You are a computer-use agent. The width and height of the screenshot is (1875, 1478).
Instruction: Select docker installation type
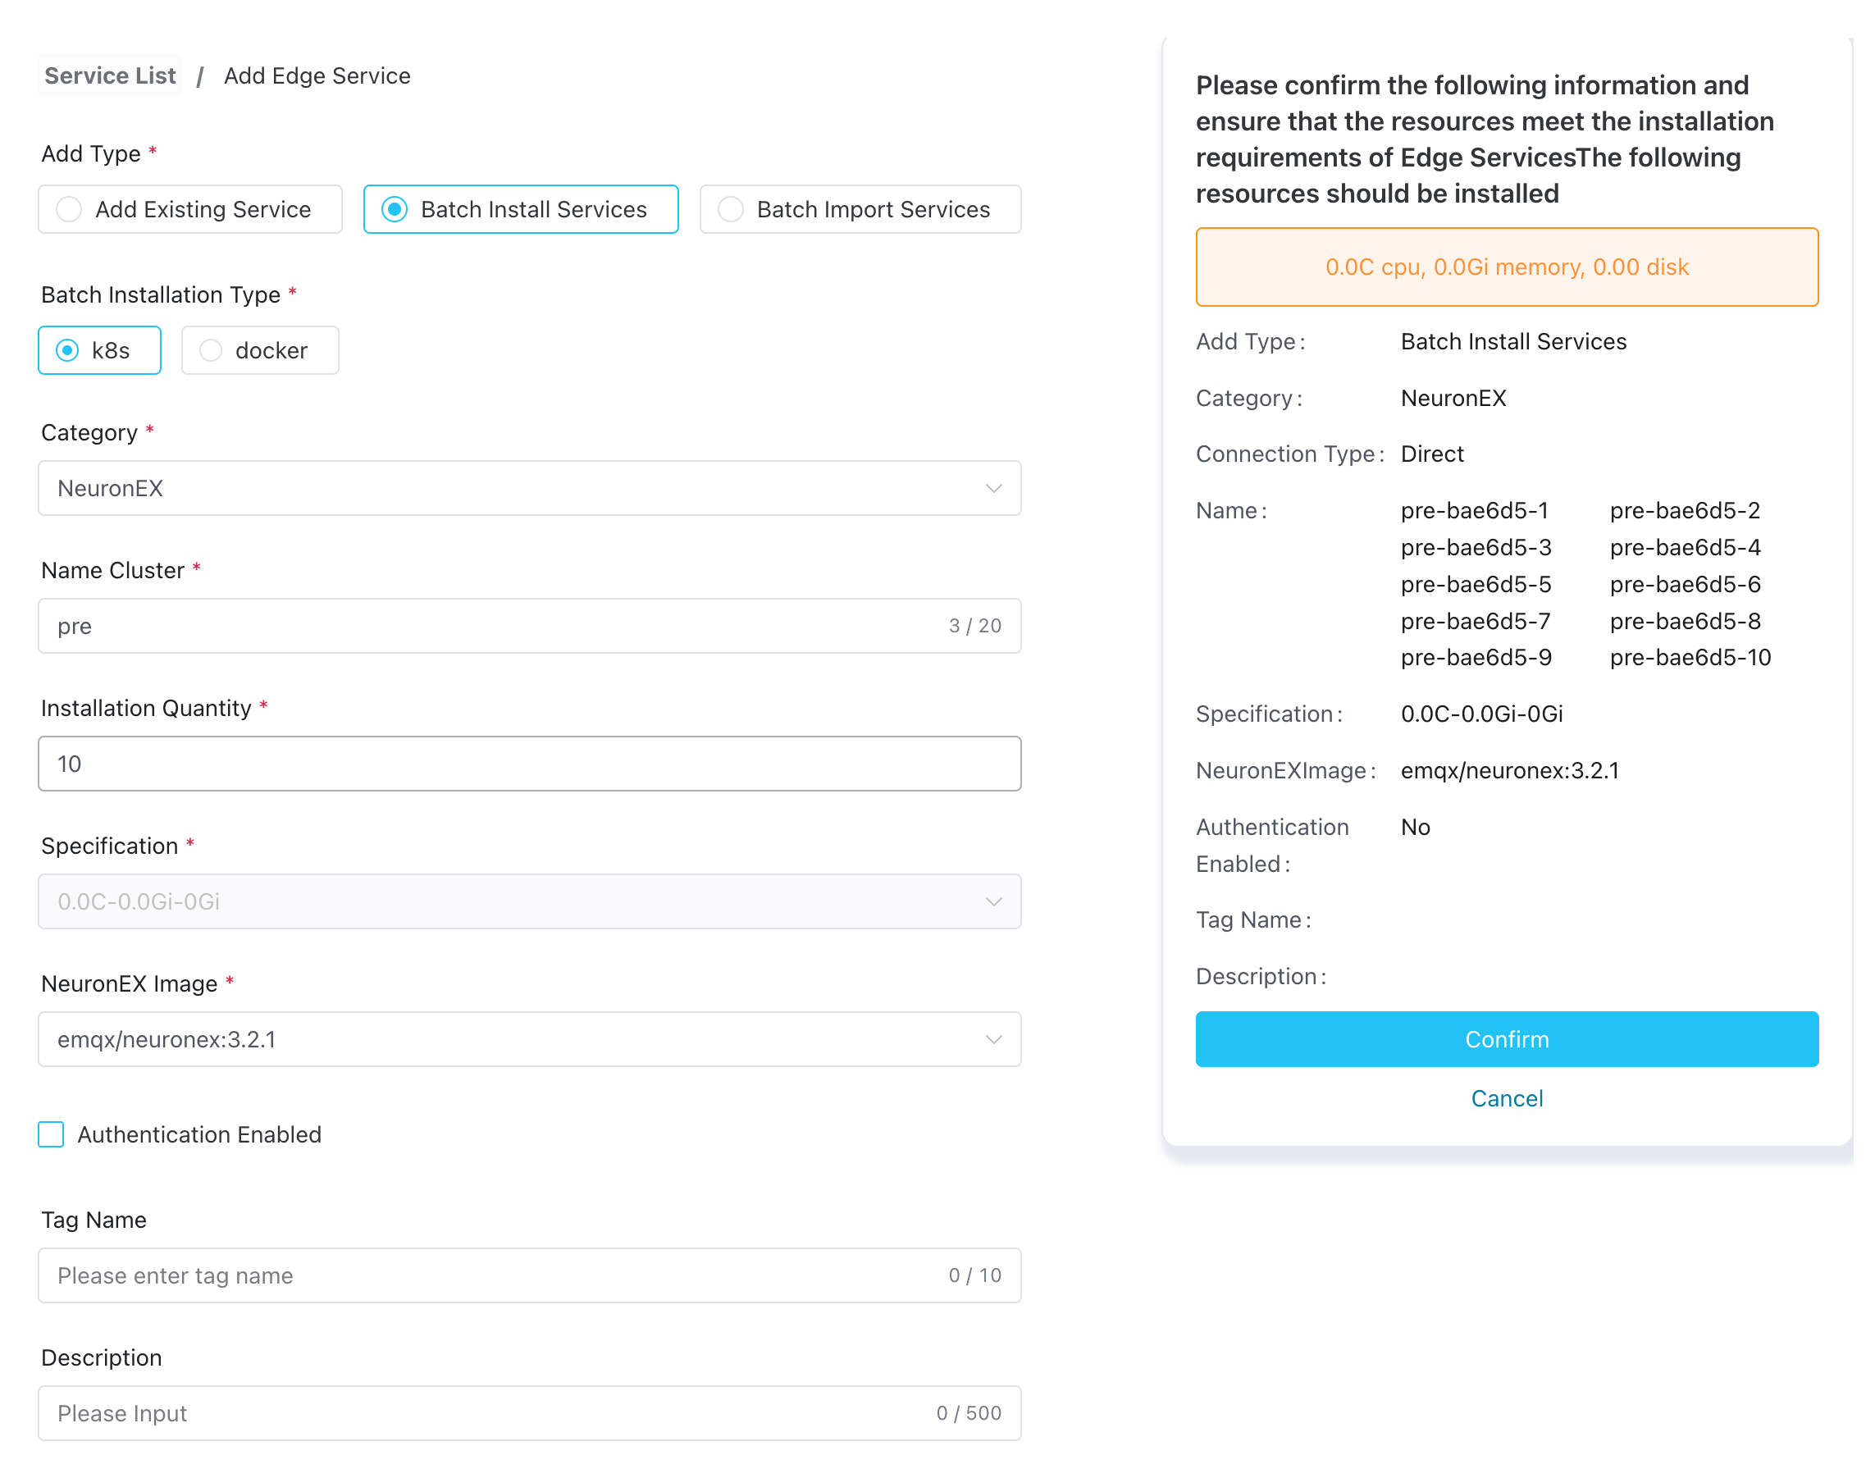[x=211, y=350]
